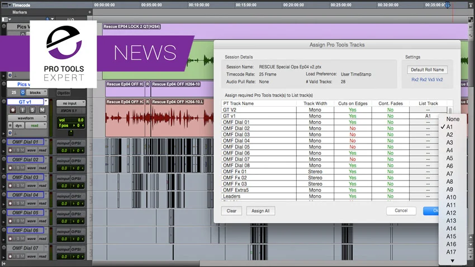Click Assign All button
The height and width of the screenshot is (267, 475).
260,211
